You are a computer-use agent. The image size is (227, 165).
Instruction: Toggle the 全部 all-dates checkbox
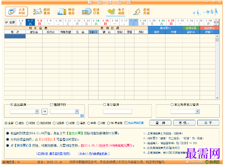point(7,22)
